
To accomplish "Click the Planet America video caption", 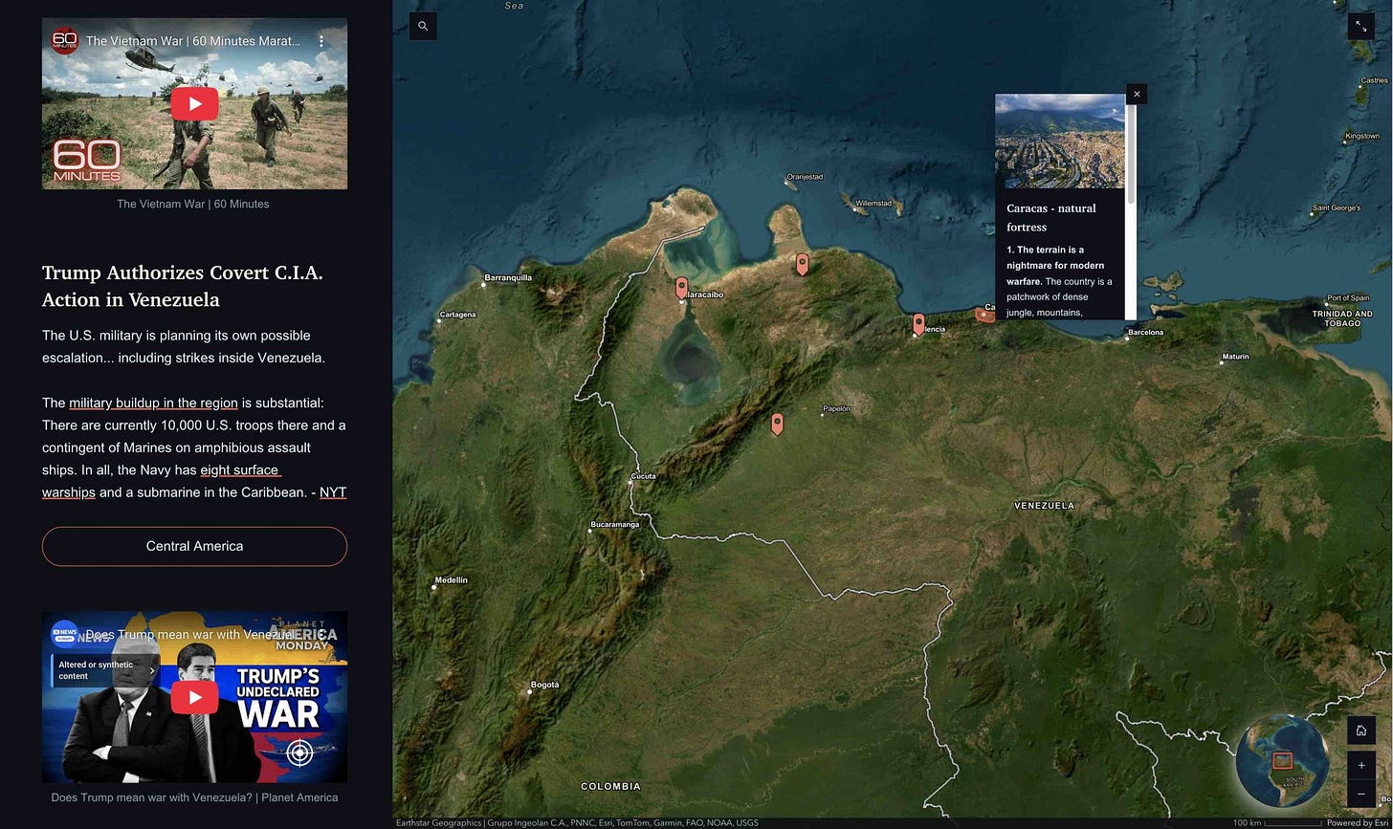I will [194, 797].
